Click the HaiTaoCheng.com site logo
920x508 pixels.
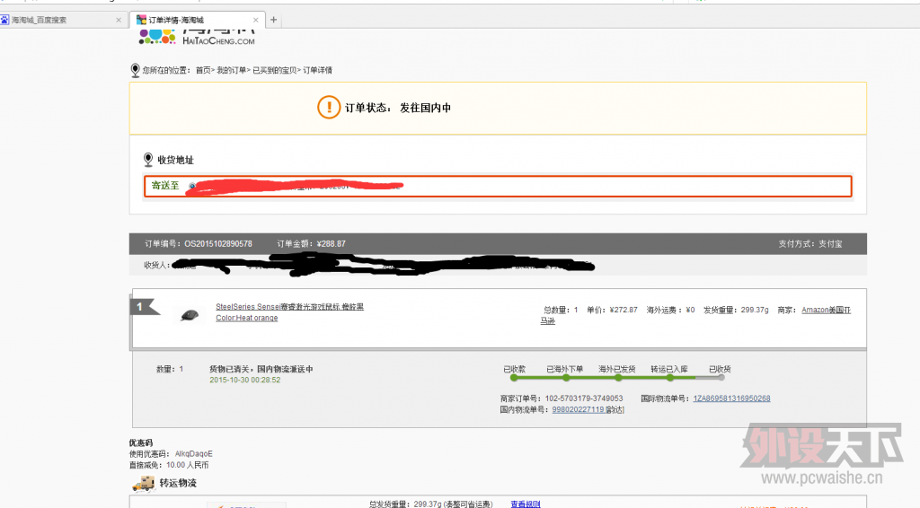pyautogui.click(x=197, y=36)
